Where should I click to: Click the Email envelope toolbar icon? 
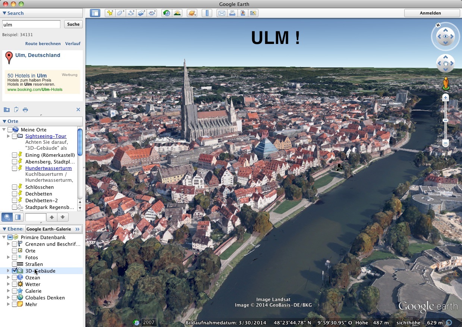pyautogui.click(x=222, y=13)
